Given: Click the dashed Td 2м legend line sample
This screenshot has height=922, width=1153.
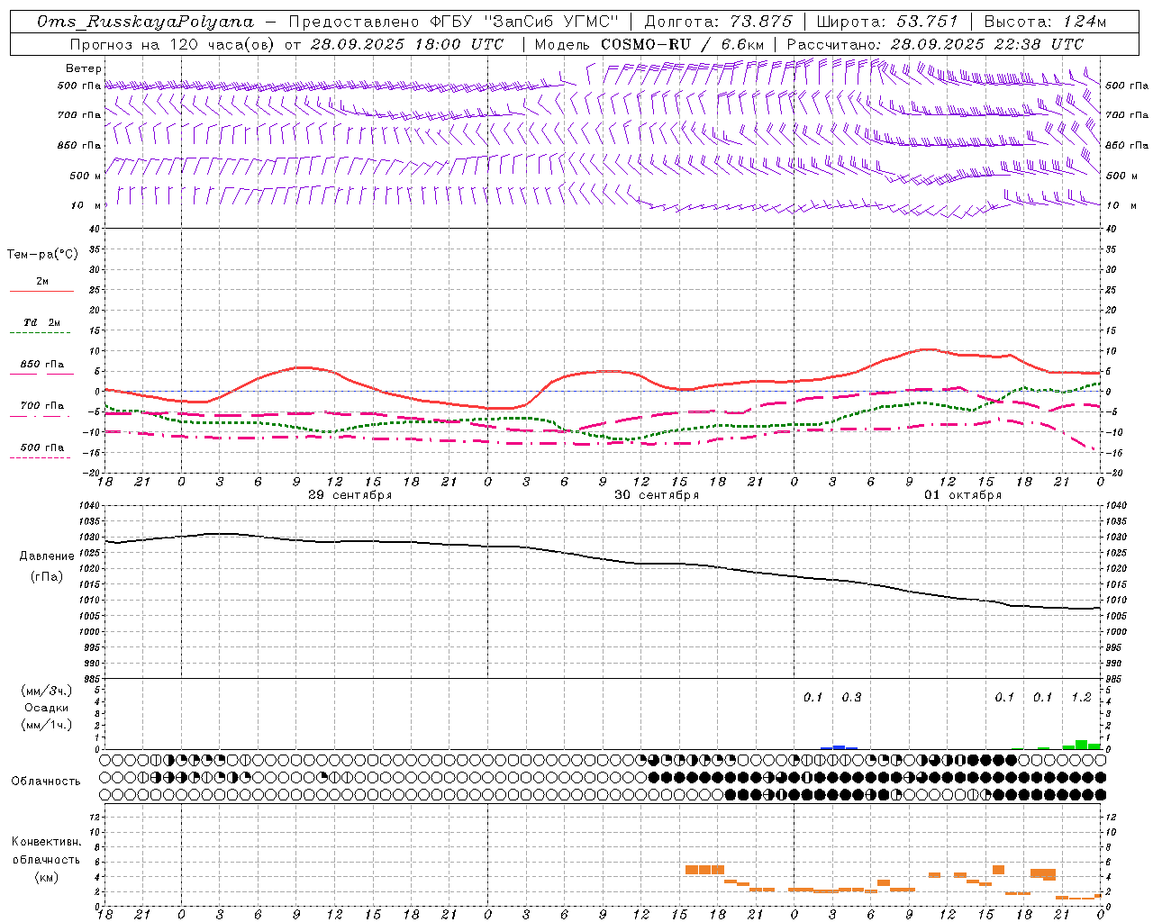Looking at the screenshot, I should point(41,333).
